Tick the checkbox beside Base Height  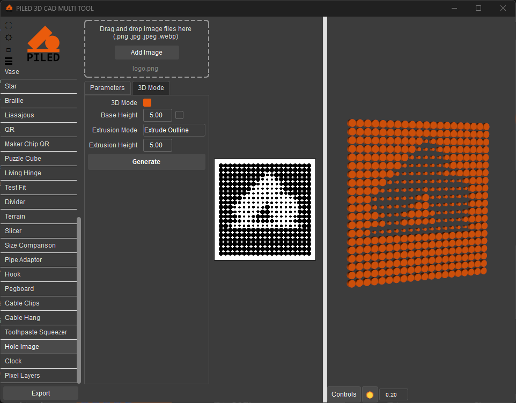180,115
